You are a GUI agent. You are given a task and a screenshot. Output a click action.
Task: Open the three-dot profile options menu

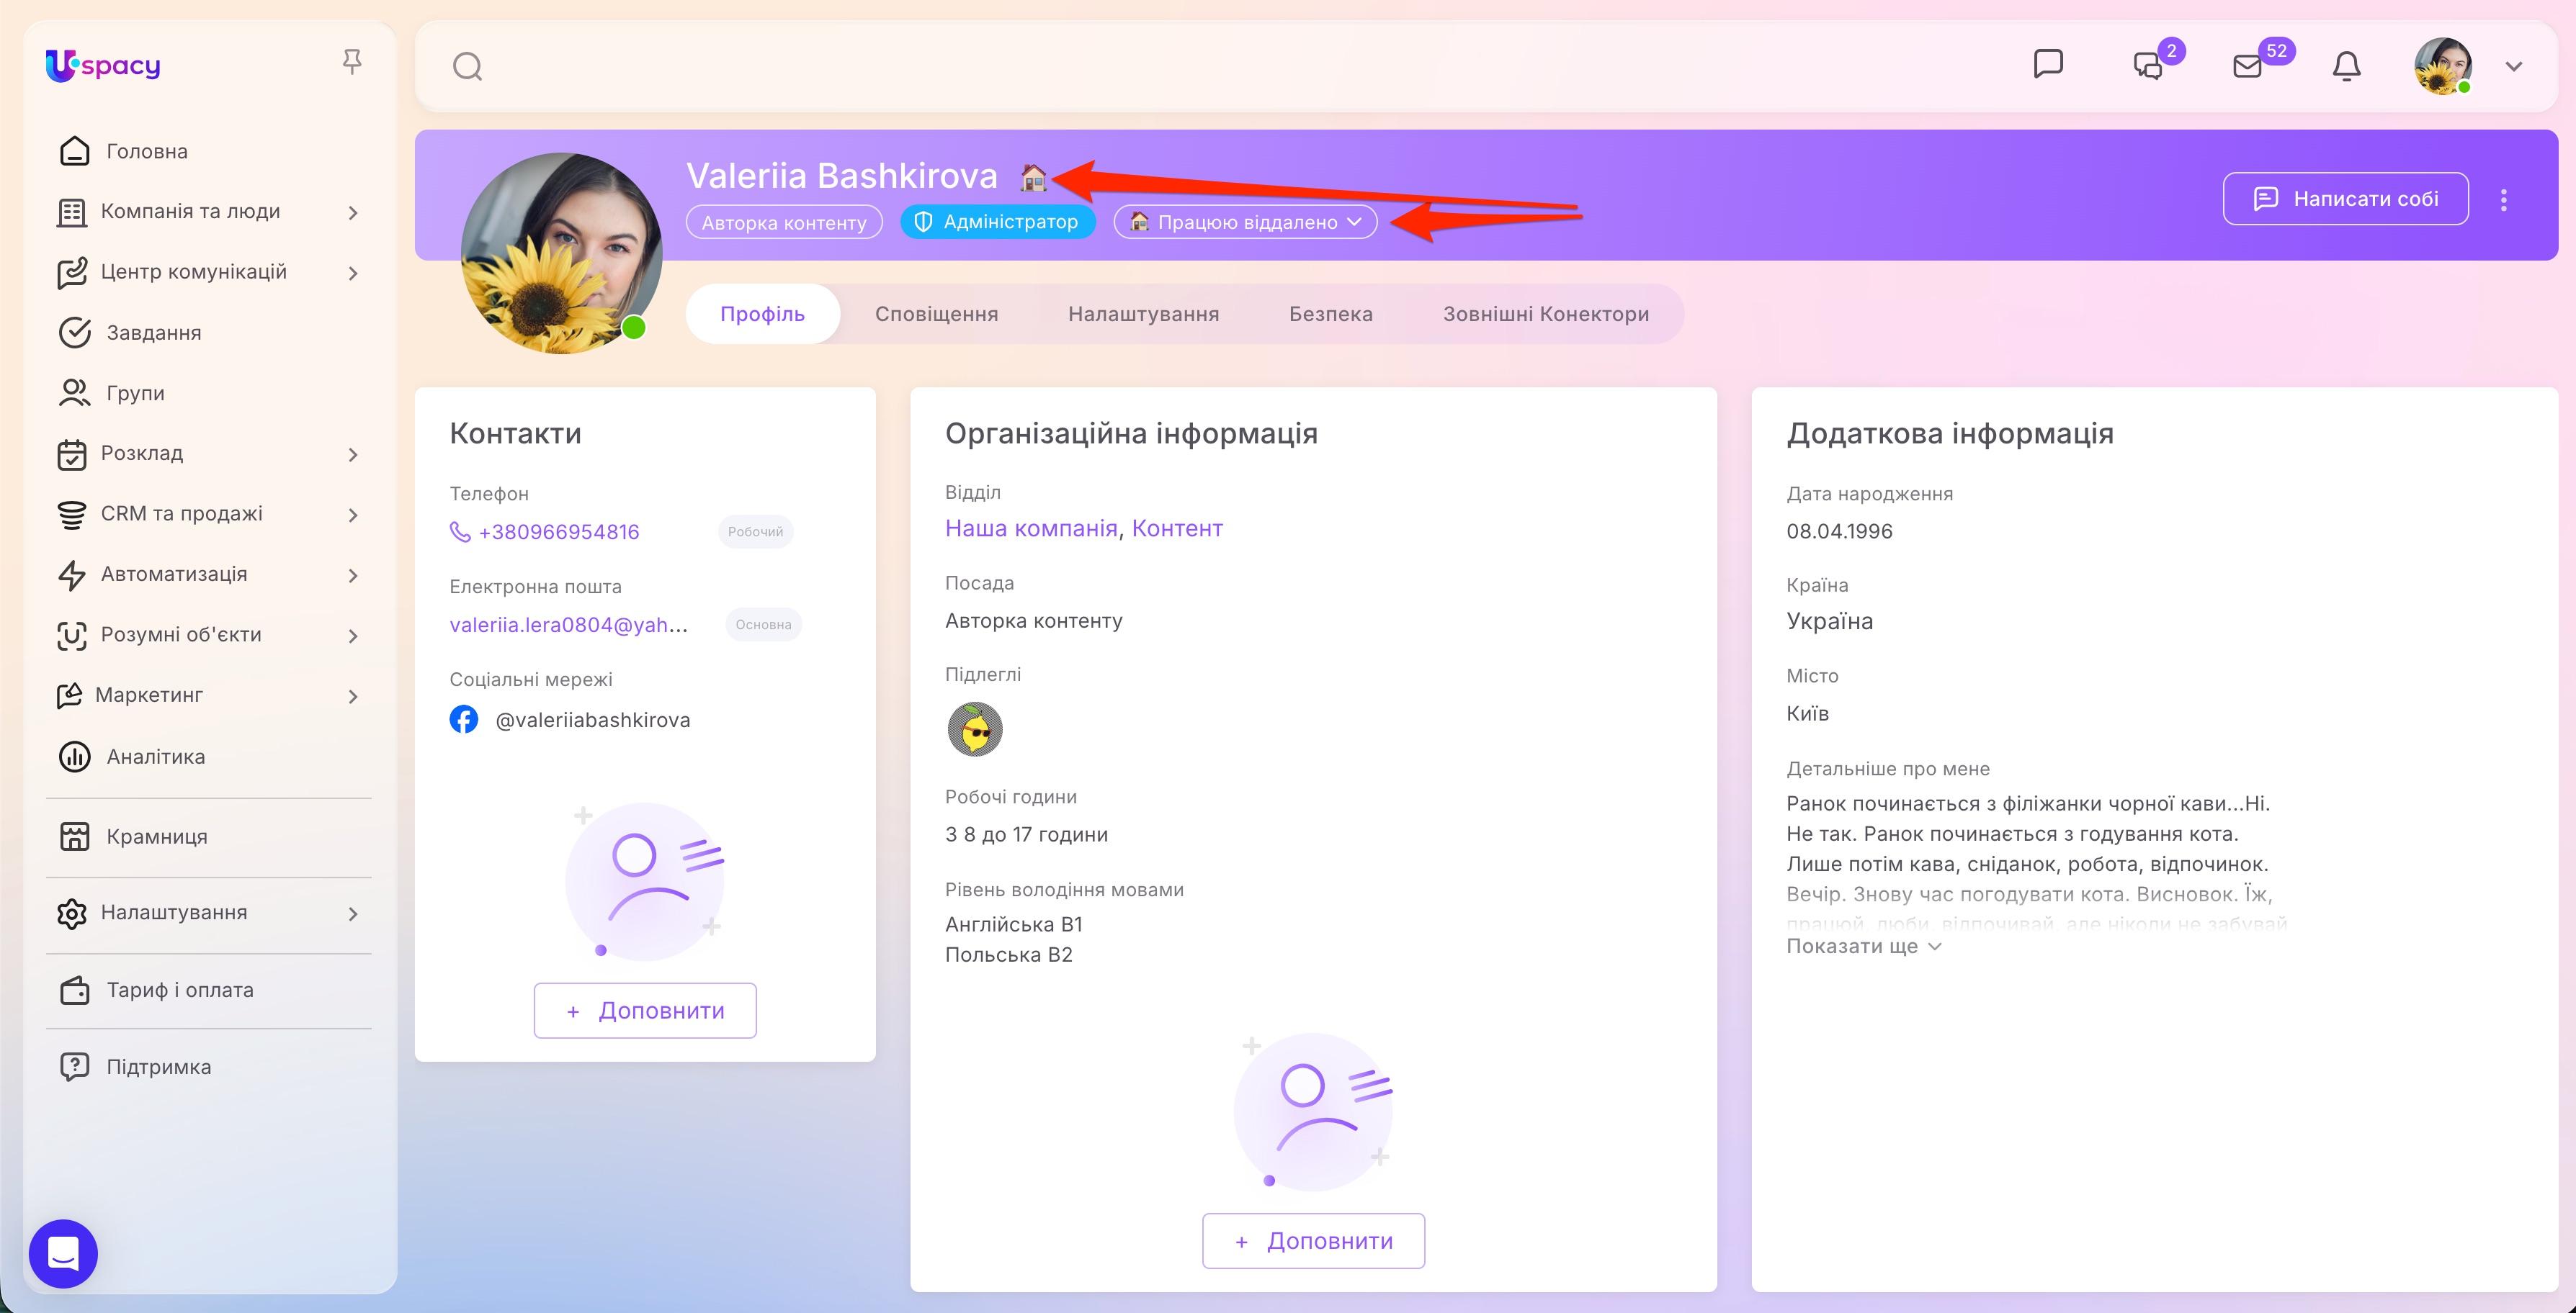coord(2503,200)
